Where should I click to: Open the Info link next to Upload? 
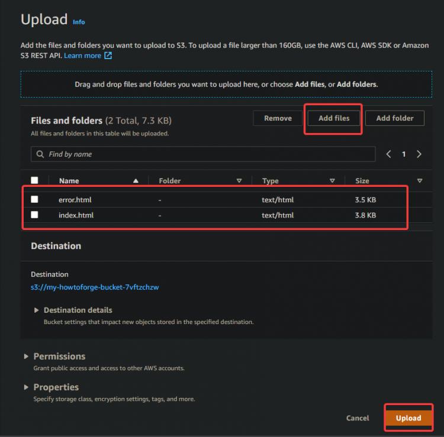(79, 22)
